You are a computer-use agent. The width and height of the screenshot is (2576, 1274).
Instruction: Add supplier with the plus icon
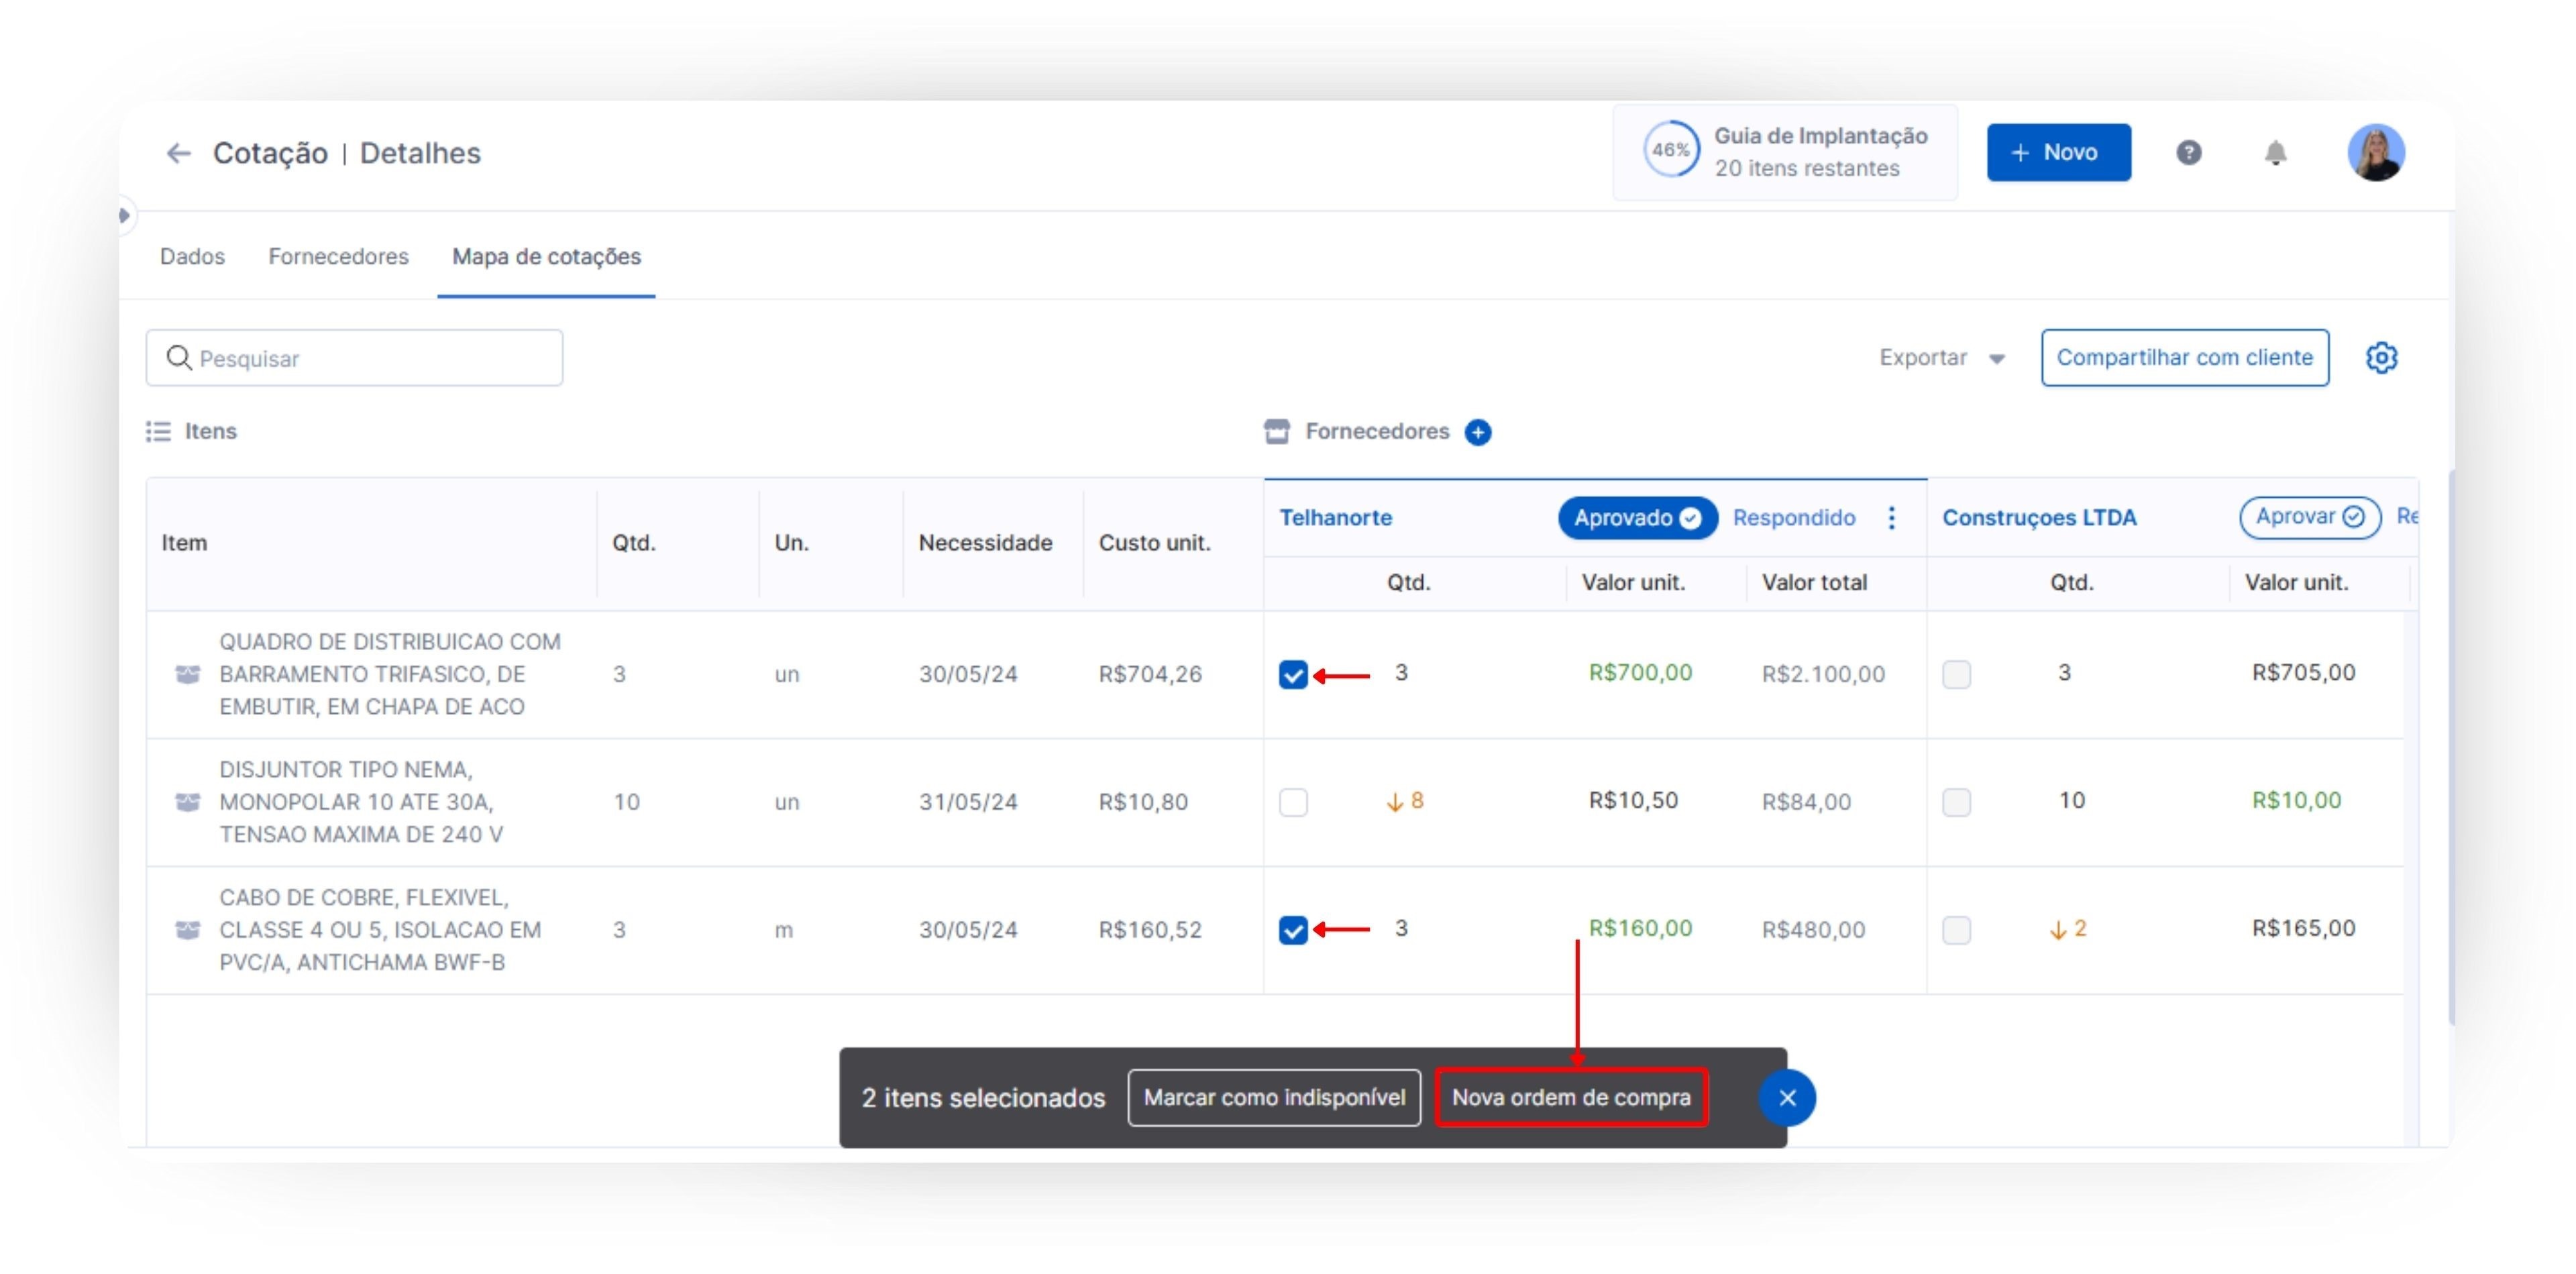point(1478,432)
